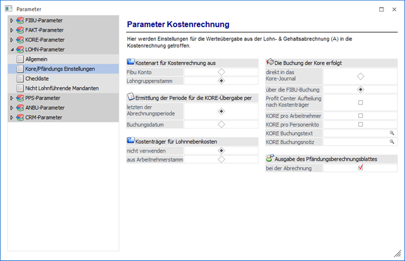Open the Allgemein tree entry

(x=37, y=59)
